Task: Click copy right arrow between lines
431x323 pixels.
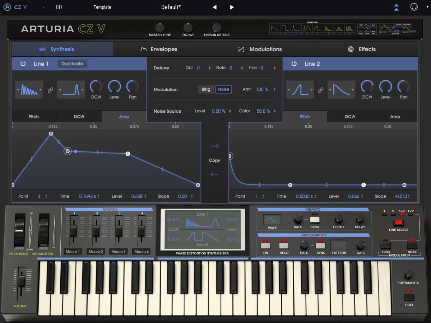Action: [x=214, y=146]
